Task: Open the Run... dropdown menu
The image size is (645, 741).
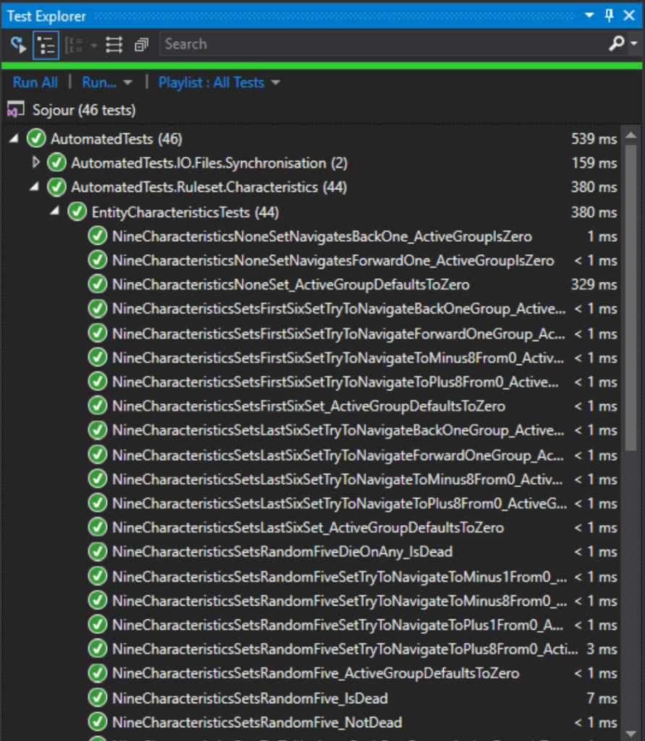Action: click(x=107, y=83)
